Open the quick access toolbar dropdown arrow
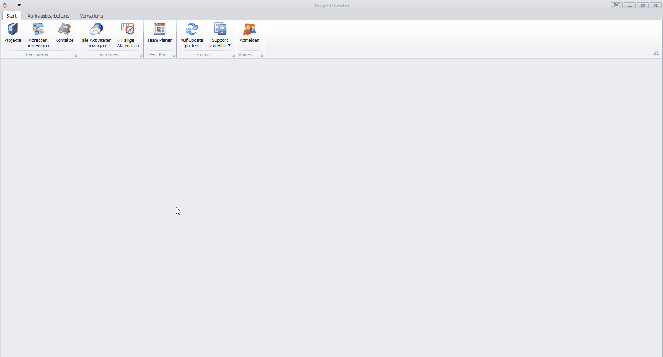The image size is (663, 357). point(19,5)
